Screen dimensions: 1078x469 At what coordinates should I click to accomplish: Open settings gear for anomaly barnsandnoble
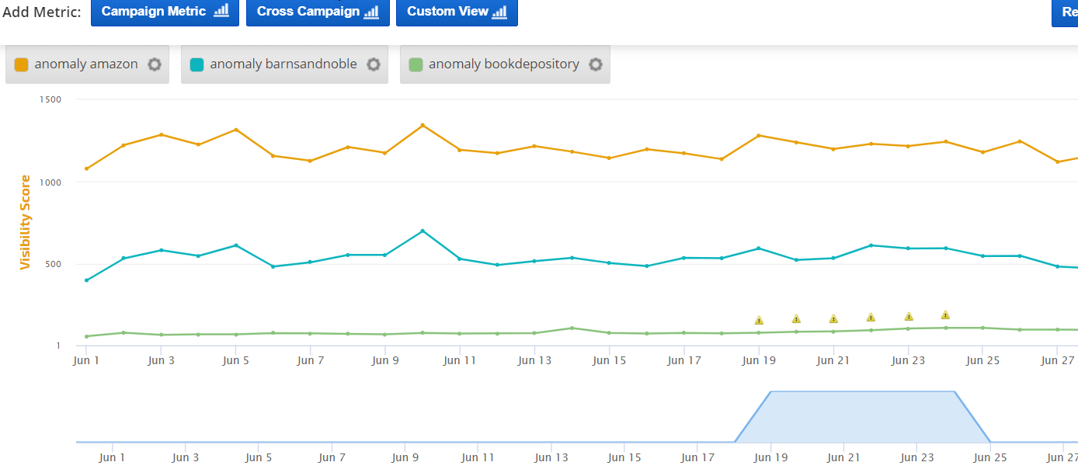pos(374,64)
